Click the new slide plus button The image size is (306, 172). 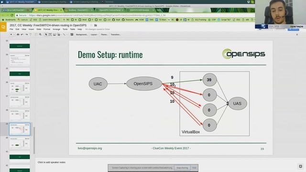(x=11, y=34)
